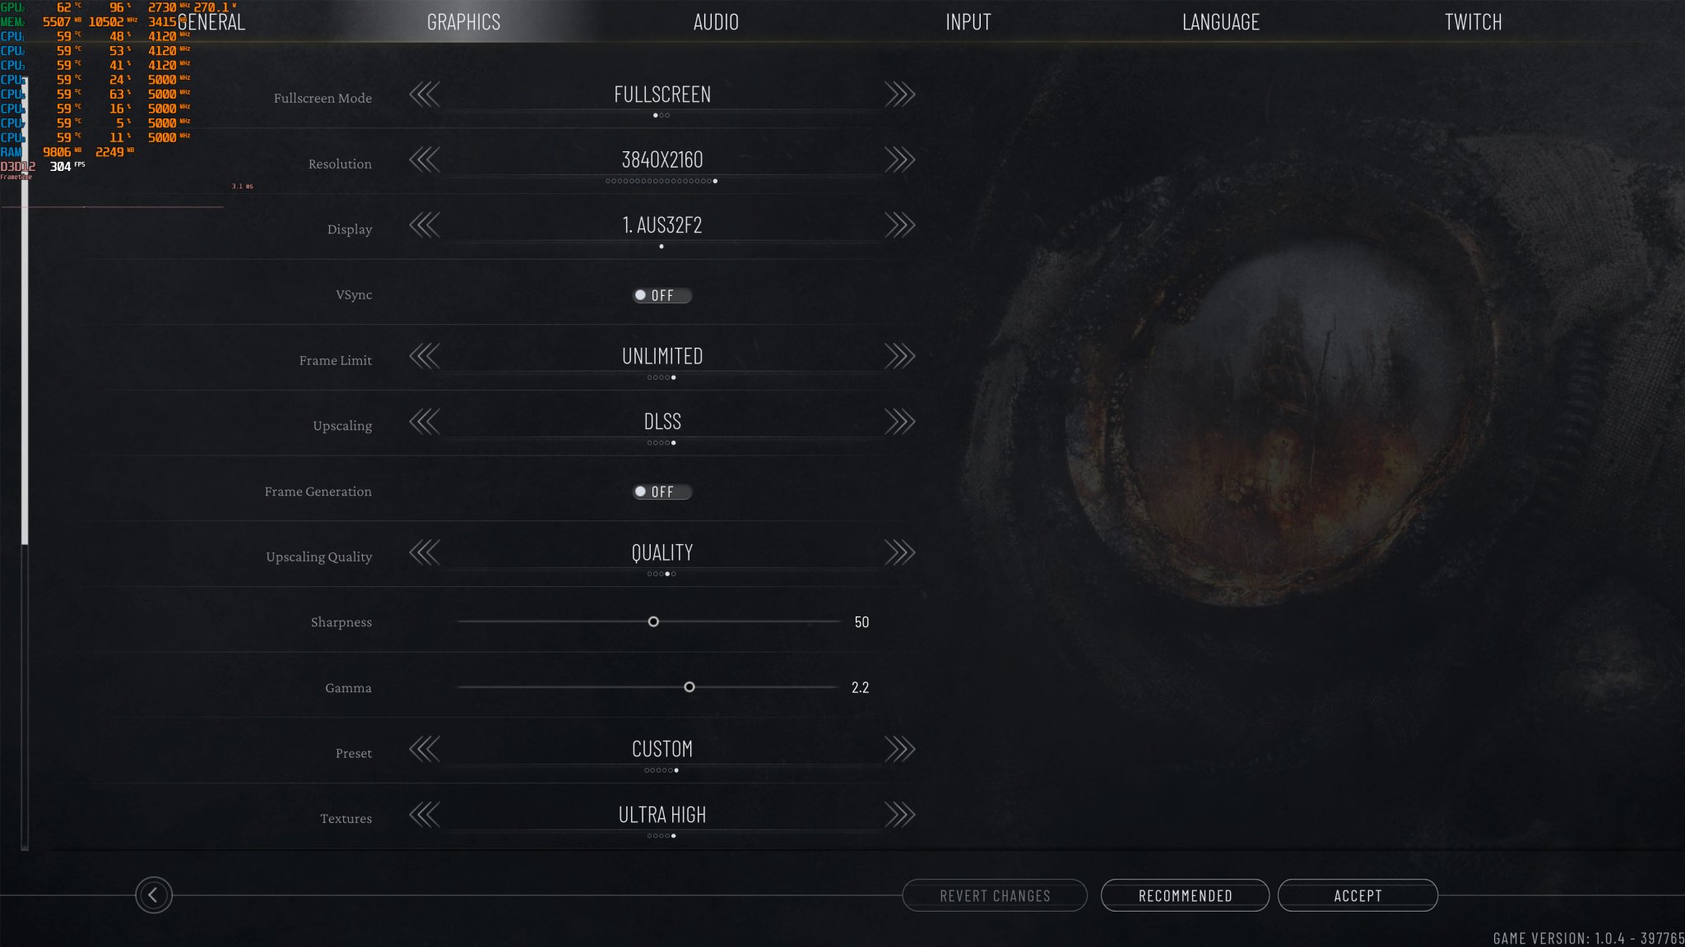Click REVERT CHANGES button

[x=994, y=895]
